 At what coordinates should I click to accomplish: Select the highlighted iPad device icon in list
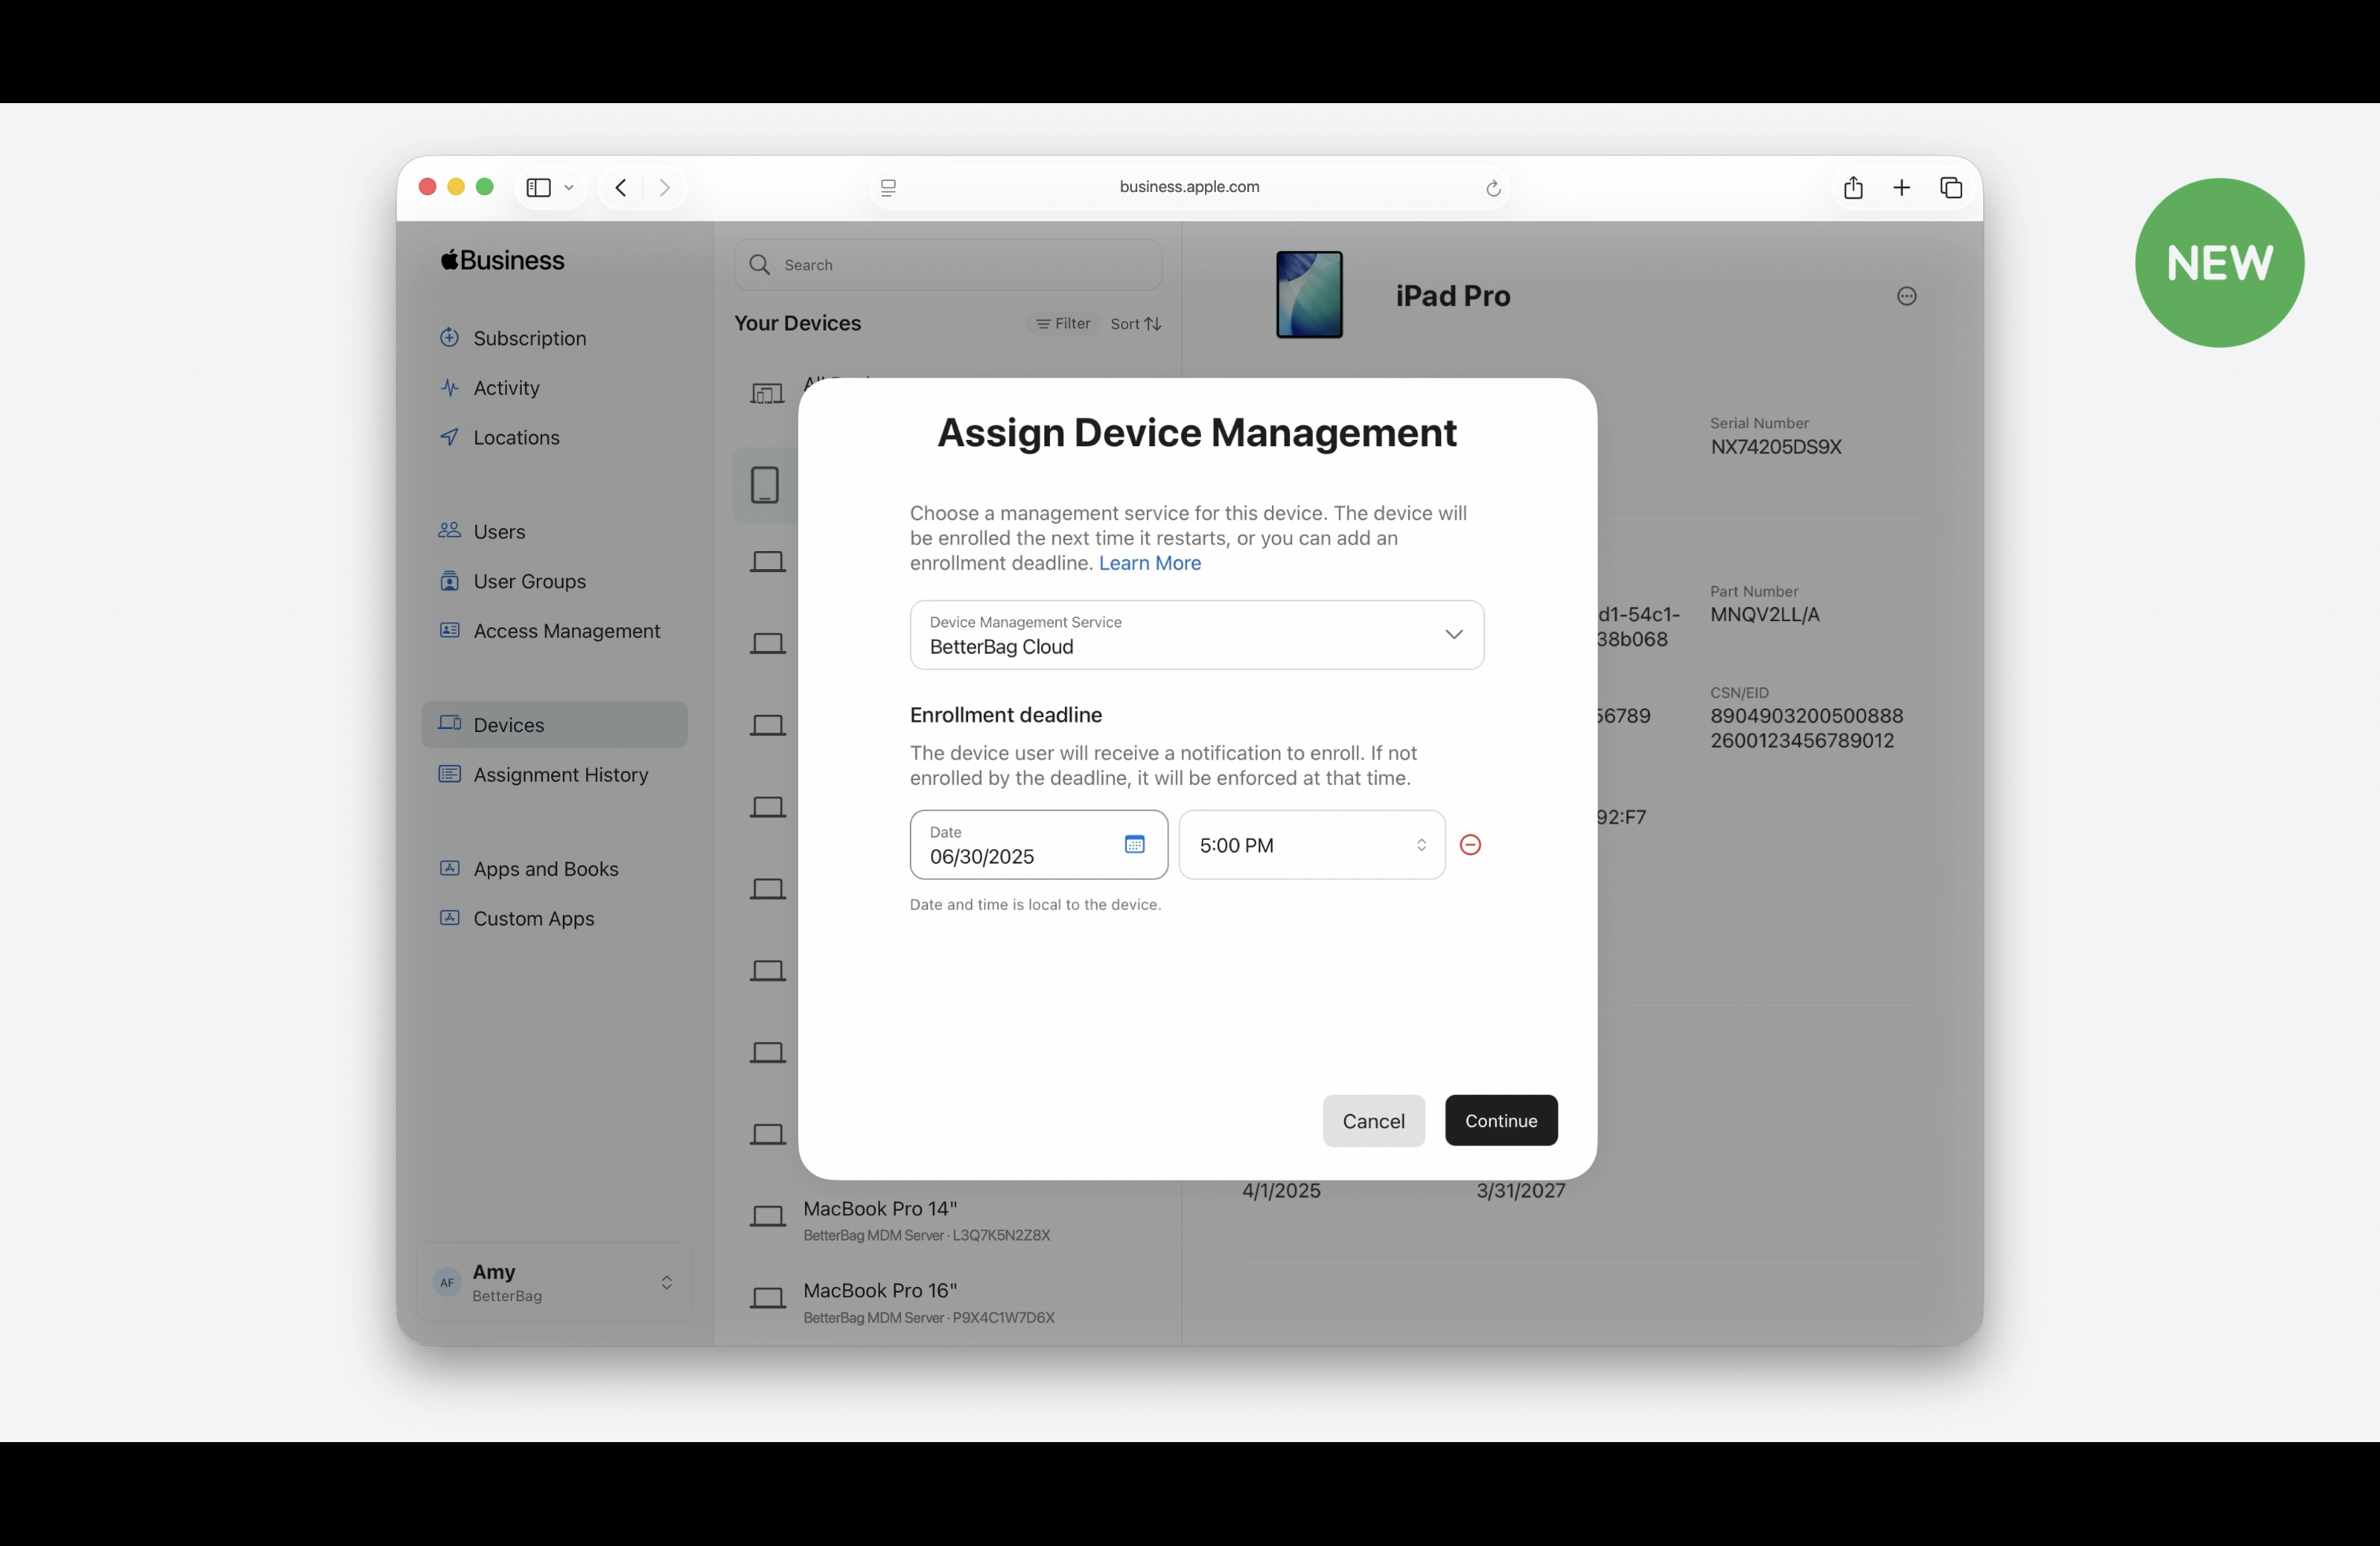point(765,485)
